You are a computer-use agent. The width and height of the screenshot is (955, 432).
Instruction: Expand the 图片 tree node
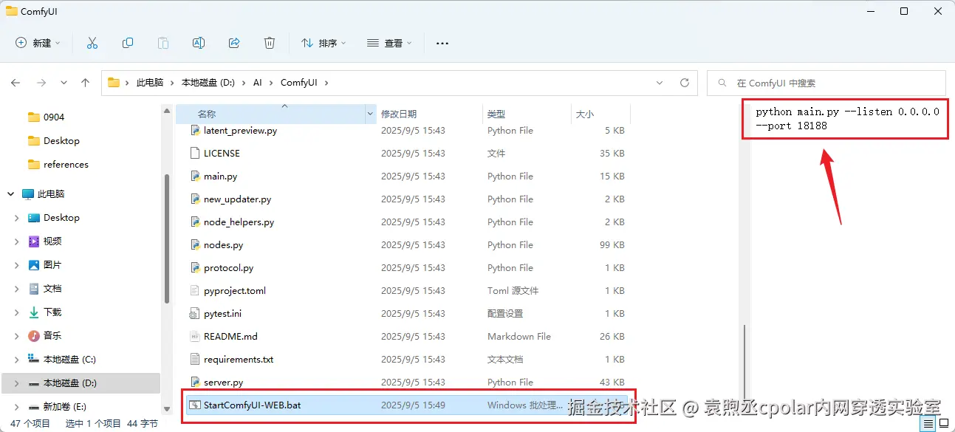pyautogui.click(x=17, y=265)
